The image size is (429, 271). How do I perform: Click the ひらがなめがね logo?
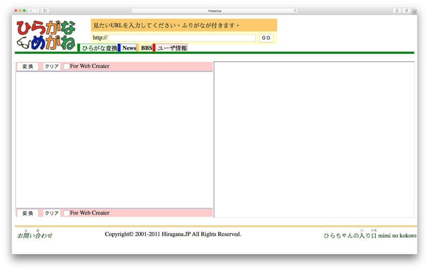point(46,35)
